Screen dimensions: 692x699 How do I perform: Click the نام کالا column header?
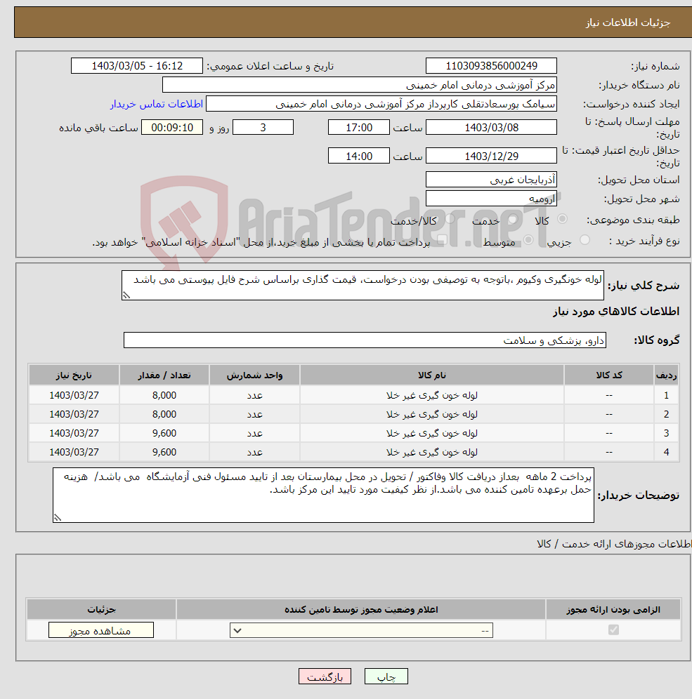pyautogui.click(x=432, y=375)
